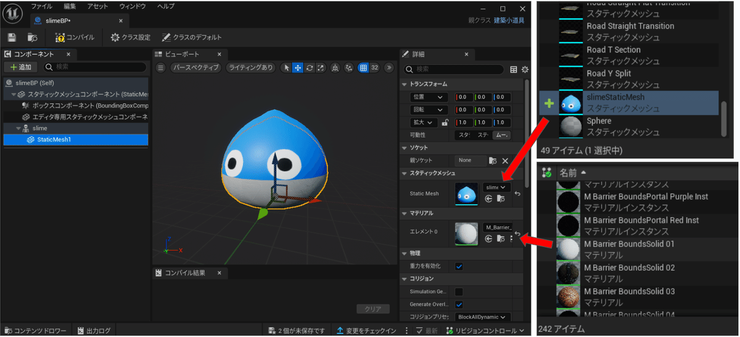740x337 pixels.
Task: Set mobility to スタティック option
Action: [463, 135]
